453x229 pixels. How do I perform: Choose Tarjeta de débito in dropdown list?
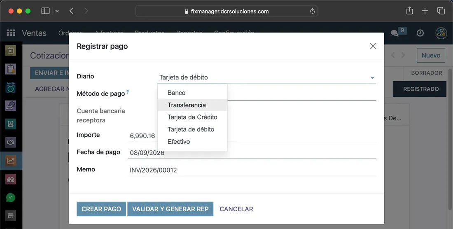pos(192,129)
